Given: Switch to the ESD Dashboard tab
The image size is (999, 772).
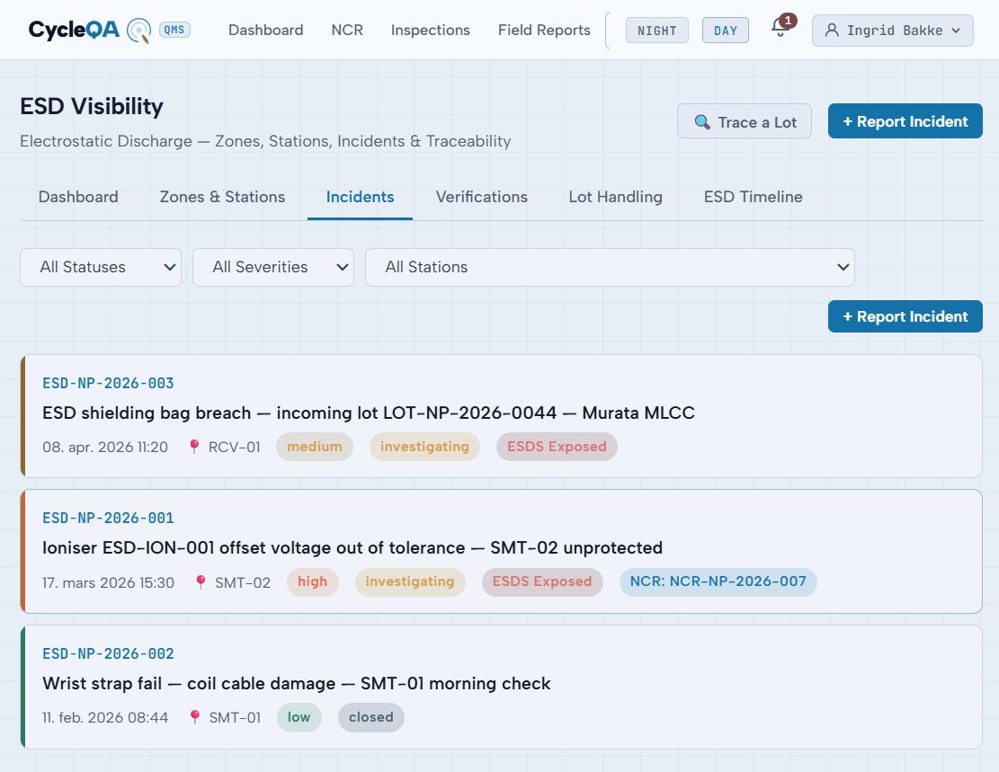Looking at the screenshot, I should tap(78, 197).
